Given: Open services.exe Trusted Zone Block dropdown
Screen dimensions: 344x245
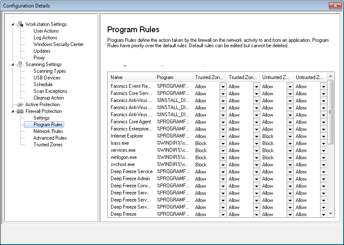Looking at the screenshot, I should pos(223,151).
